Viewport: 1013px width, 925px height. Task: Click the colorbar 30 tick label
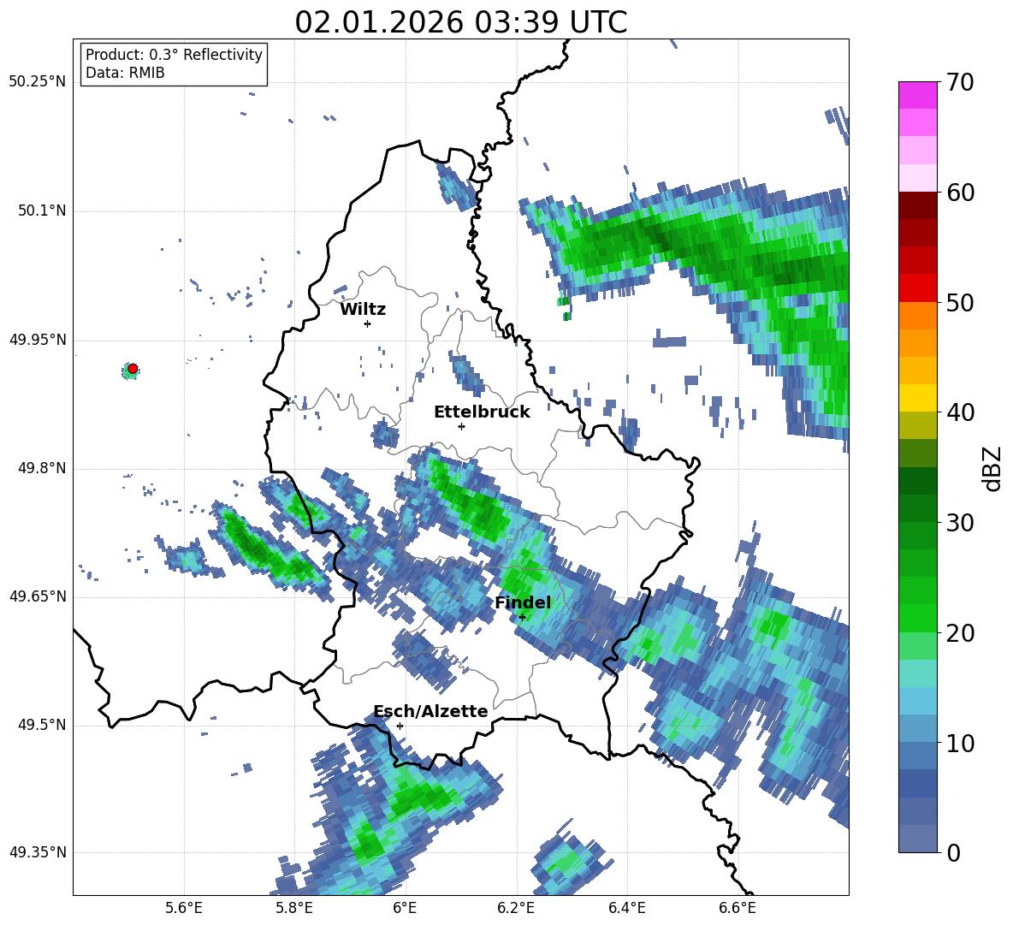coord(960,523)
